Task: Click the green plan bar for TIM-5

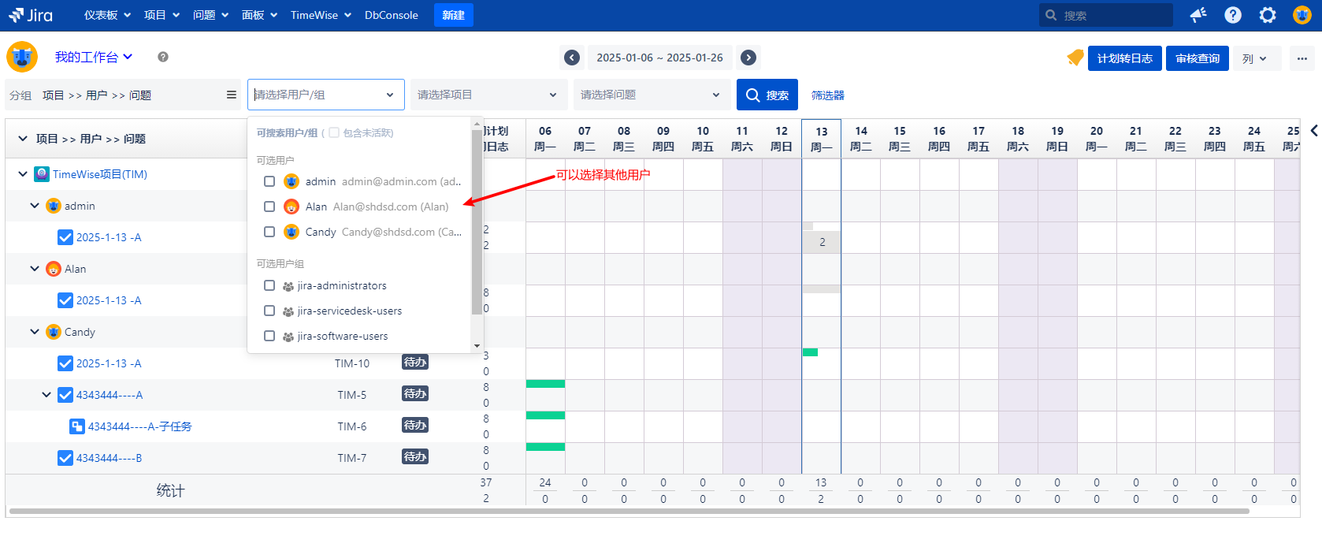Action: [545, 384]
